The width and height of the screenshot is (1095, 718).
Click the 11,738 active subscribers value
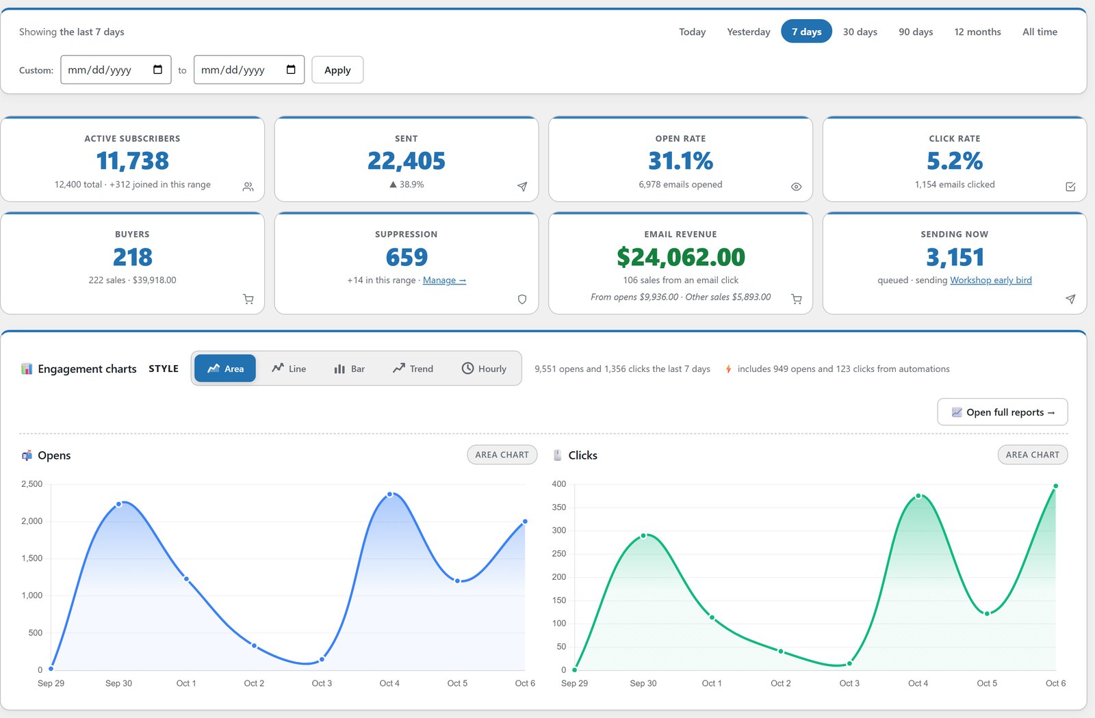coord(132,161)
